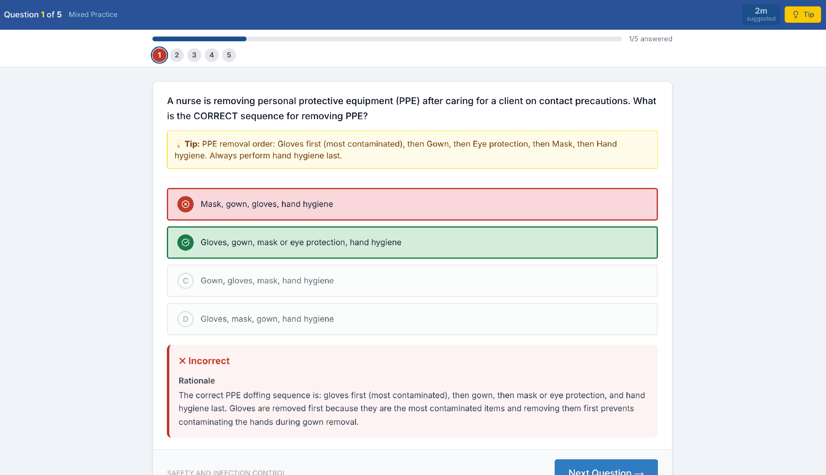The width and height of the screenshot is (826, 475).
Task: Click the lightbulb icon in Tip button
Action: [x=795, y=14]
